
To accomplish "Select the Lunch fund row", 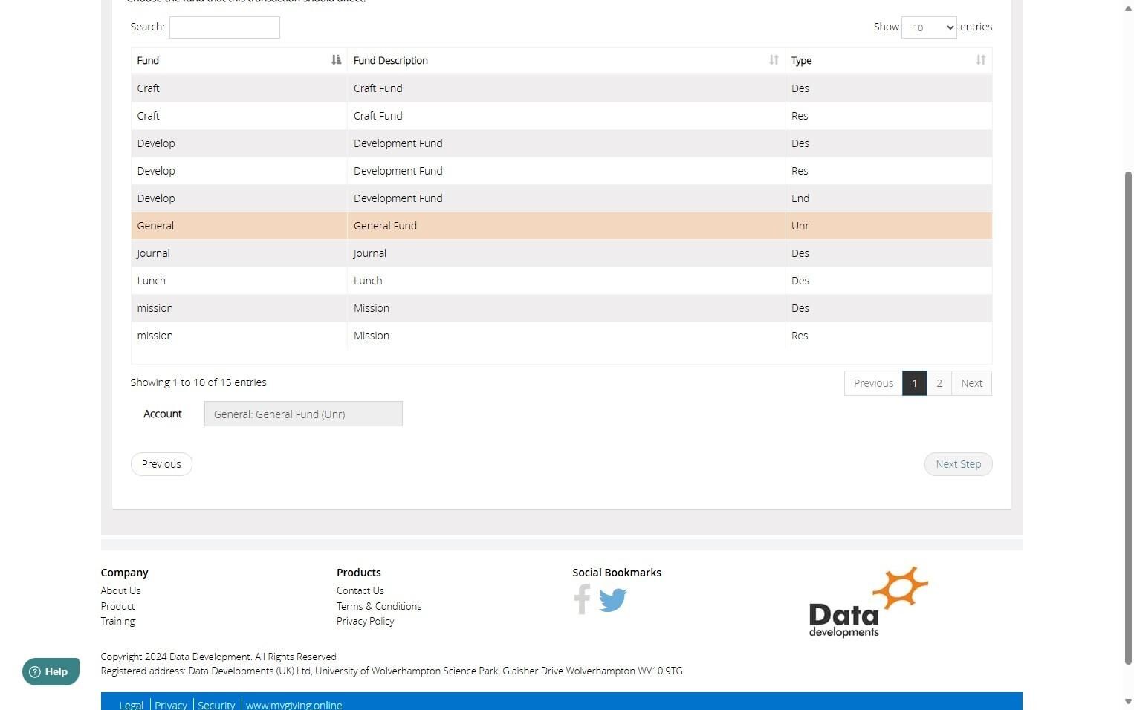I will click(561, 281).
